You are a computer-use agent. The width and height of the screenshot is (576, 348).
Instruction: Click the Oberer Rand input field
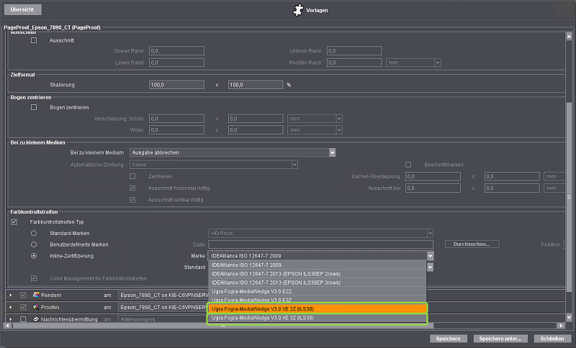(x=176, y=51)
